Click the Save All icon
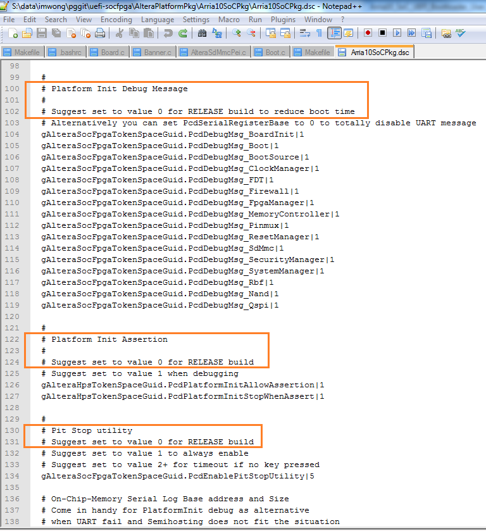 (56, 33)
